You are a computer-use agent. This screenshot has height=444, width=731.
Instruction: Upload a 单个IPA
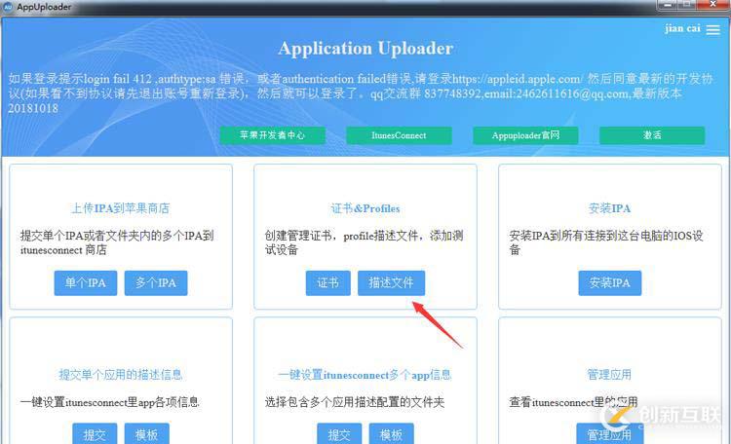[x=86, y=282]
